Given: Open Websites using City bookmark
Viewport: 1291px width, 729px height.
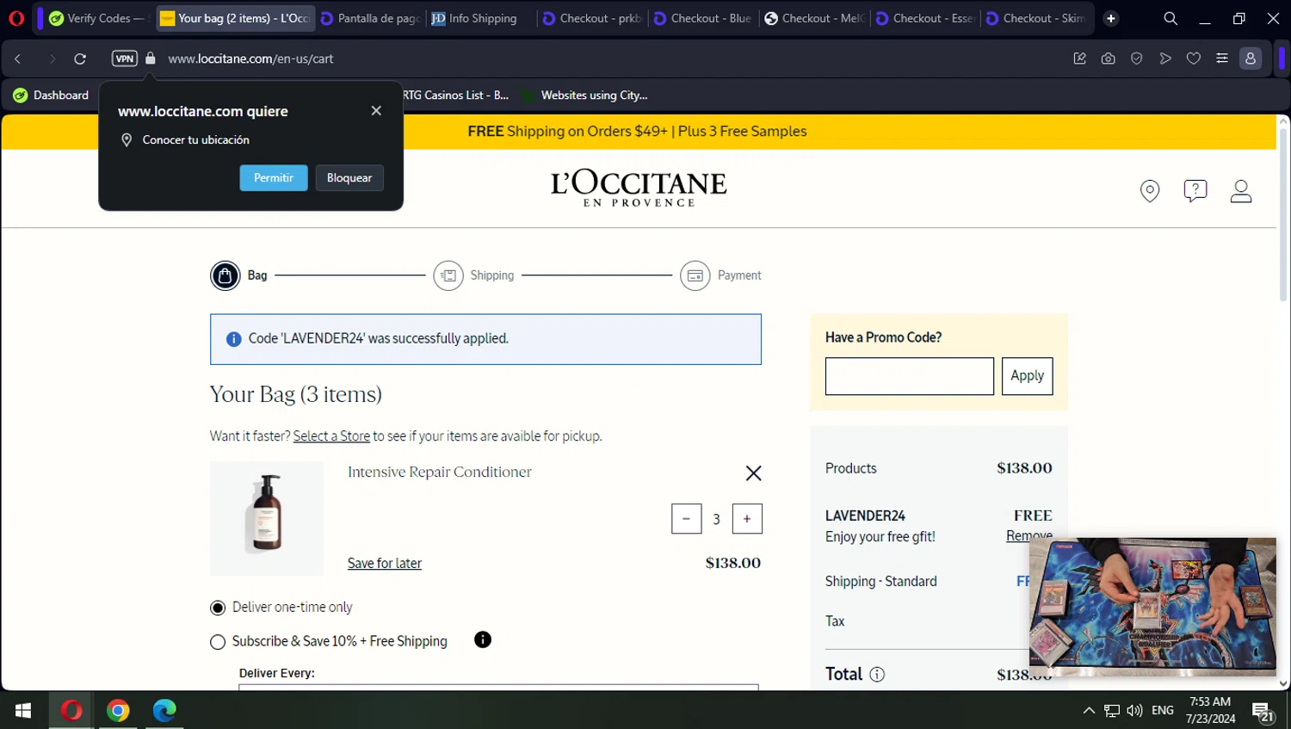Looking at the screenshot, I should (584, 95).
